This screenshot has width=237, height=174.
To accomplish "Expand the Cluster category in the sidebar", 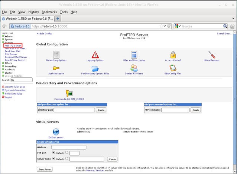I will click(3, 73).
